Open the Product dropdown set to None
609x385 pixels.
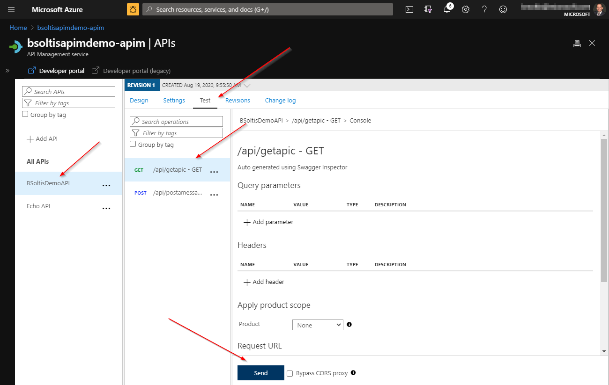coord(318,325)
